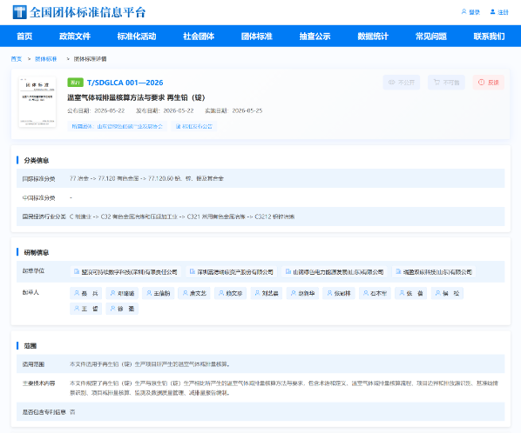Click the 是否包含专利信息 row value 否

pos(72,412)
